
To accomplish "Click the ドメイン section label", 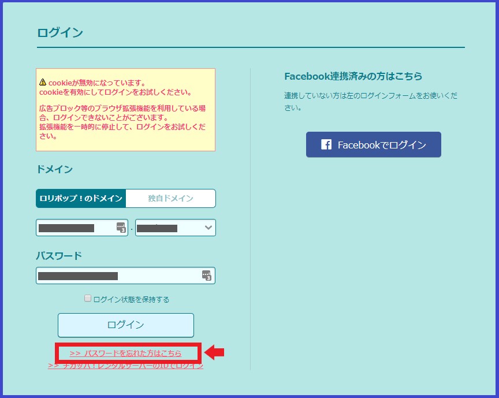I will point(55,169).
